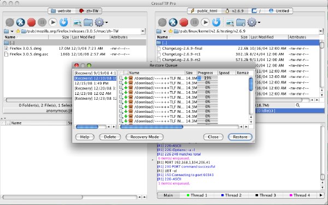
Task: Click the Restore button
Action: [x=240, y=137]
